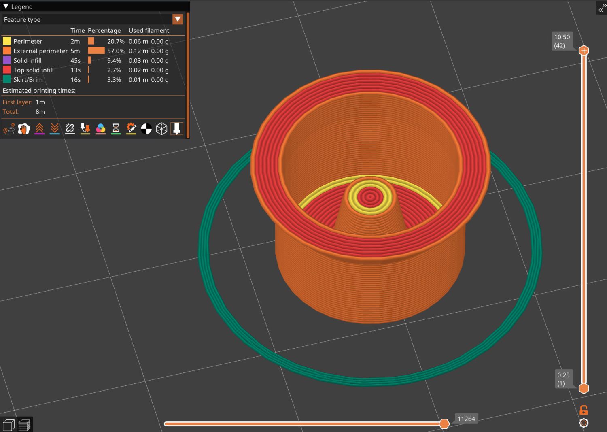
Task: Toggle tool marker arrow icon
Action: pos(177,129)
